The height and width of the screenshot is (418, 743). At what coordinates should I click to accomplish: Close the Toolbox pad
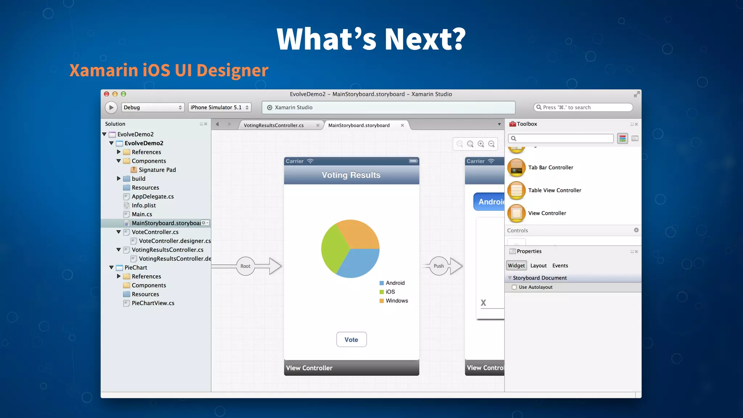click(x=636, y=124)
